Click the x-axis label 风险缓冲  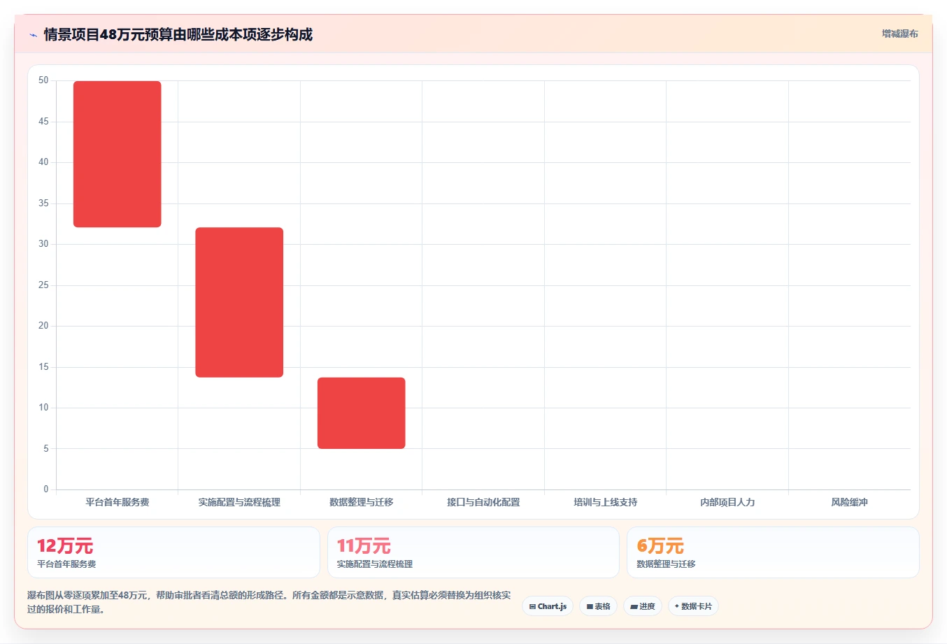coord(849,502)
